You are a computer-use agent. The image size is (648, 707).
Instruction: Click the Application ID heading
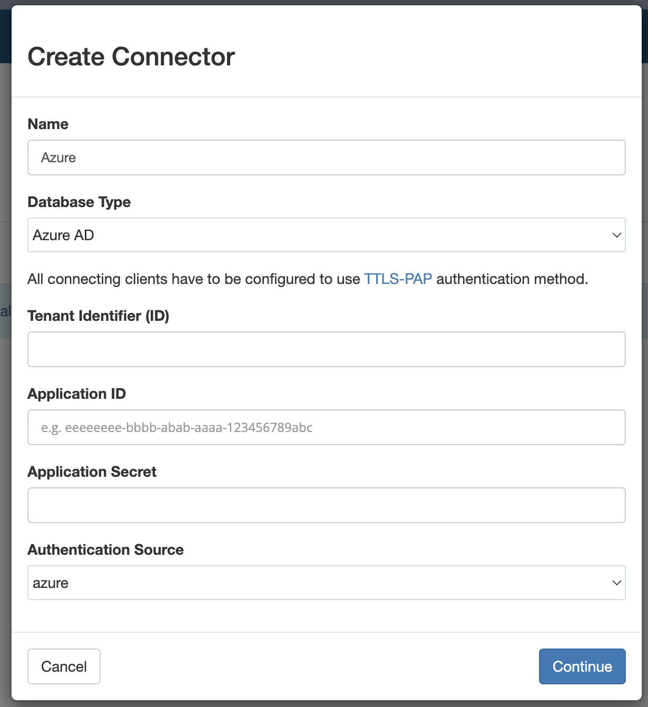click(76, 394)
